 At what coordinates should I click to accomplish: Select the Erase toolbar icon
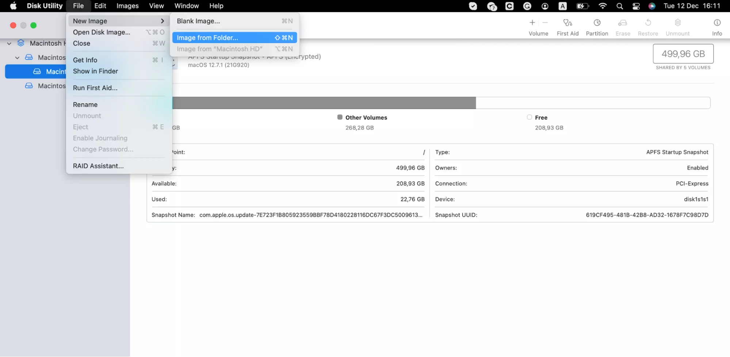point(623,26)
